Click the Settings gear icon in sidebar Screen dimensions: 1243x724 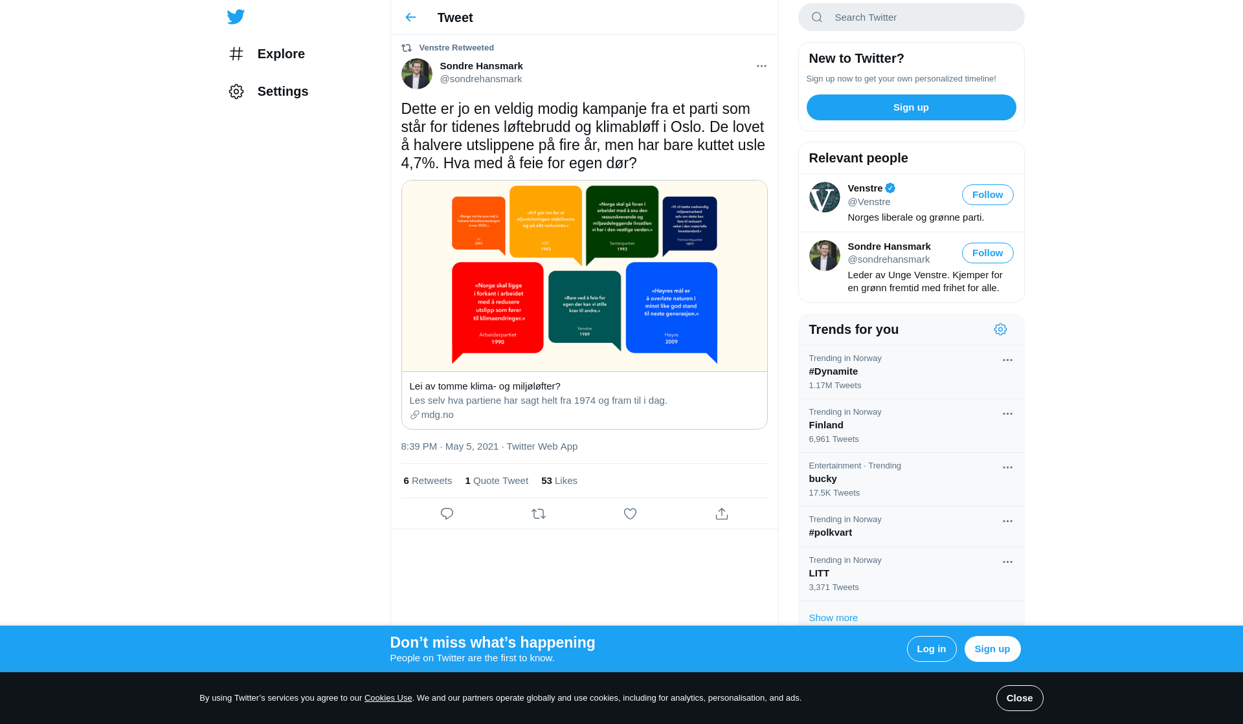(236, 91)
